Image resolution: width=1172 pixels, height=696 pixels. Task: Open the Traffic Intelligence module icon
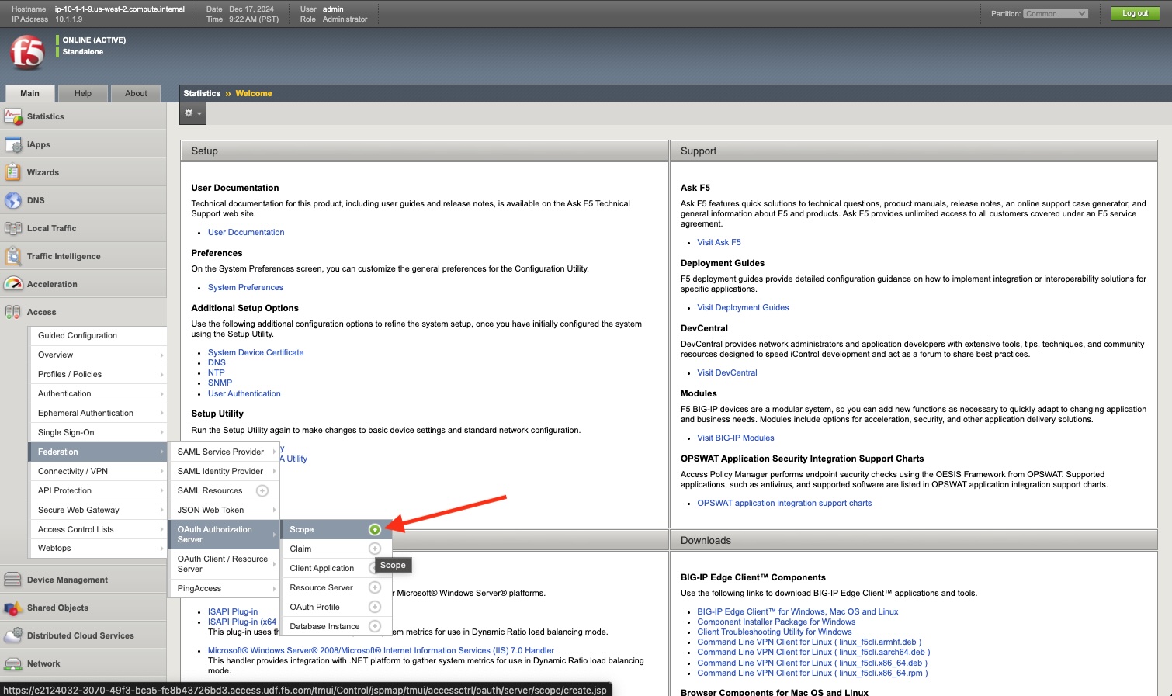13,256
